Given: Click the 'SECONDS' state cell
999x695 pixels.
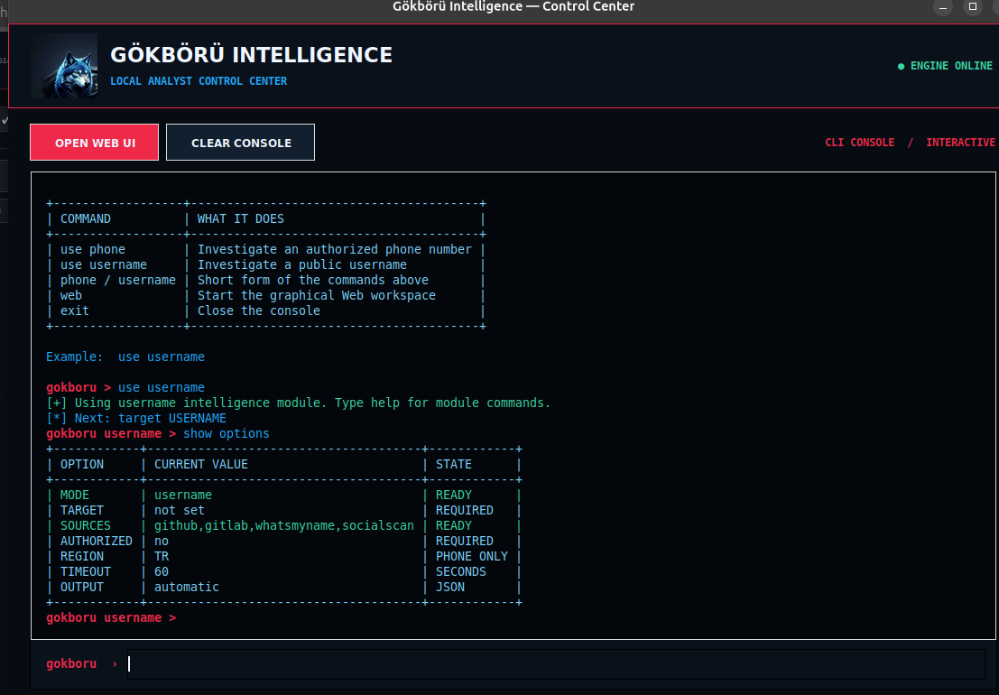Looking at the screenshot, I should click(460, 571).
